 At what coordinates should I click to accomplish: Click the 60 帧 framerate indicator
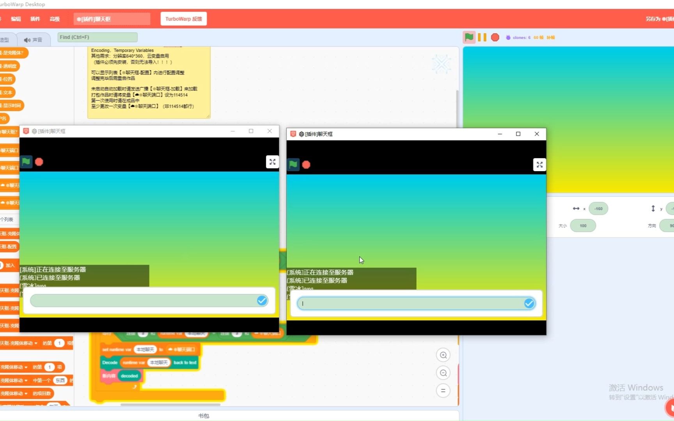pyautogui.click(x=539, y=37)
